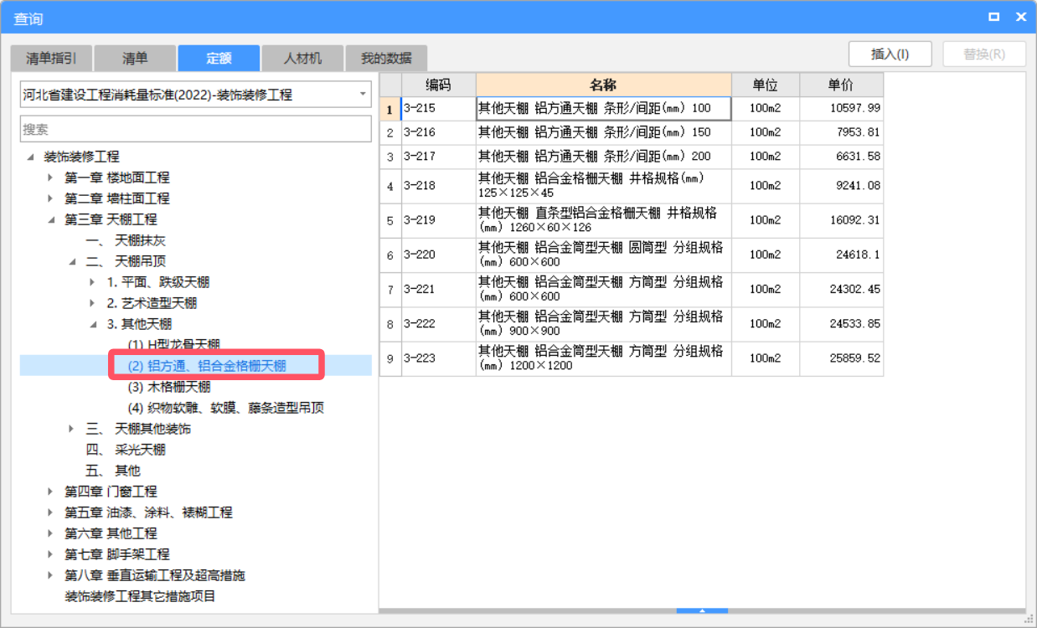This screenshot has height=628, width=1037.
Task: Collapse 二、天棚吊顶 node
Action: (72, 261)
